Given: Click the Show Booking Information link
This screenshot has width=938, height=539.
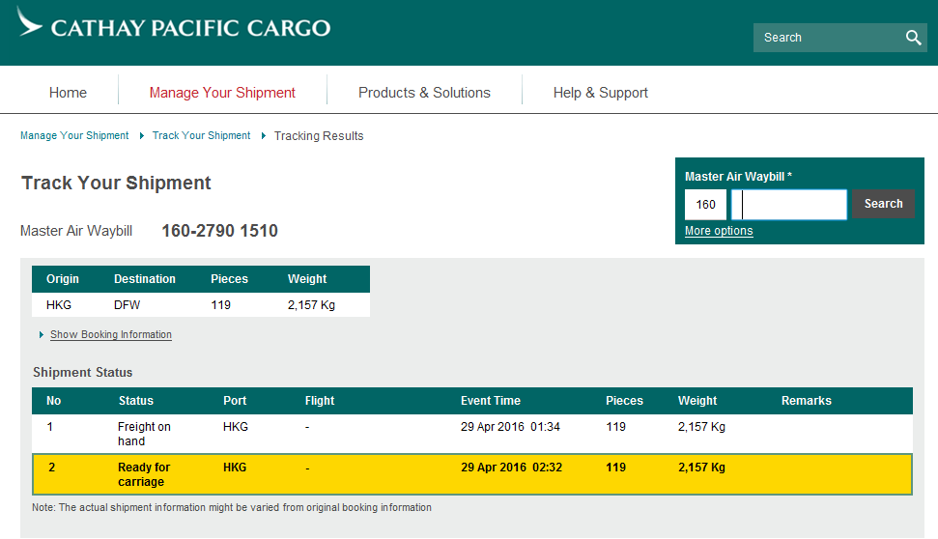Looking at the screenshot, I should tap(111, 334).
